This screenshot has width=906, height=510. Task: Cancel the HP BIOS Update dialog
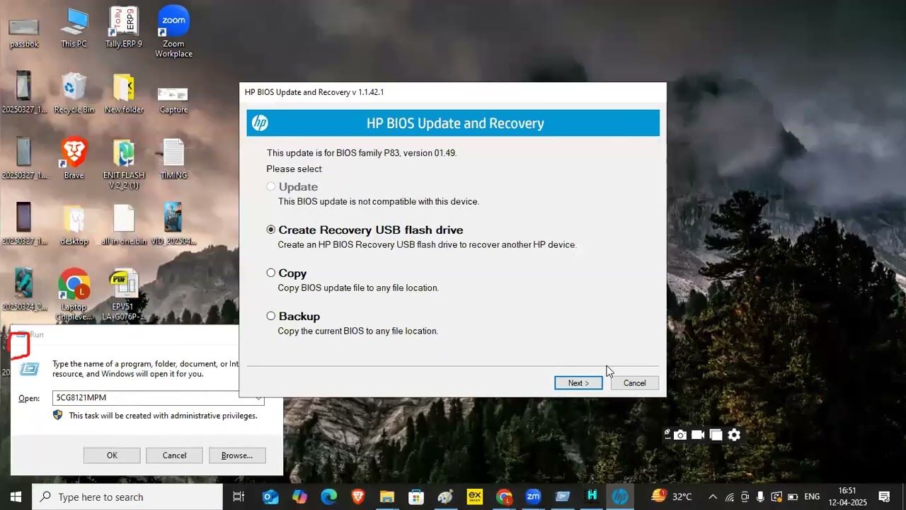coord(634,382)
